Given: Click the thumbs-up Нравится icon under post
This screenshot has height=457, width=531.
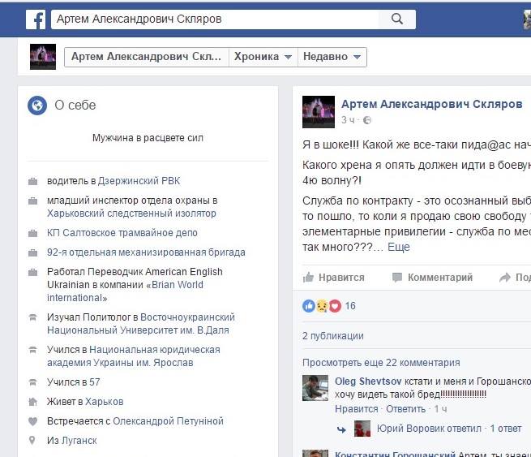Looking at the screenshot, I should pyautogui.click(x=308, y=278).
